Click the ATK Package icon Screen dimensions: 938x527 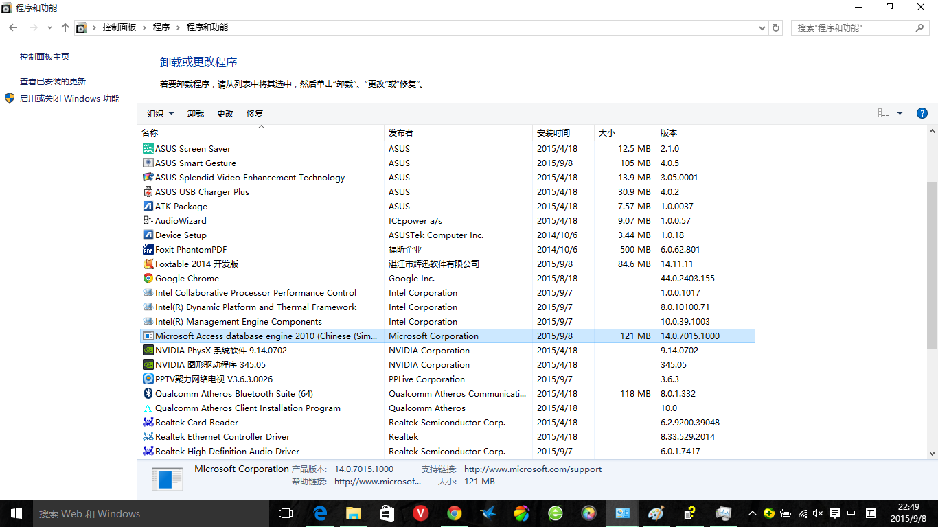148,206
